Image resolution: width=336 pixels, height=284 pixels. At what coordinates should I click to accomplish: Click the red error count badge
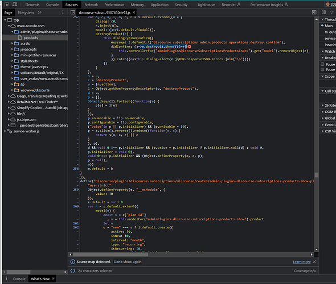pyautogui.click(x=331, y=5)
